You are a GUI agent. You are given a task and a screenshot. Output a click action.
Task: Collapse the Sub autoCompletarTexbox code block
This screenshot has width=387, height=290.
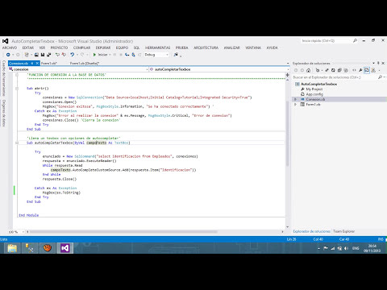pos(17,143)
